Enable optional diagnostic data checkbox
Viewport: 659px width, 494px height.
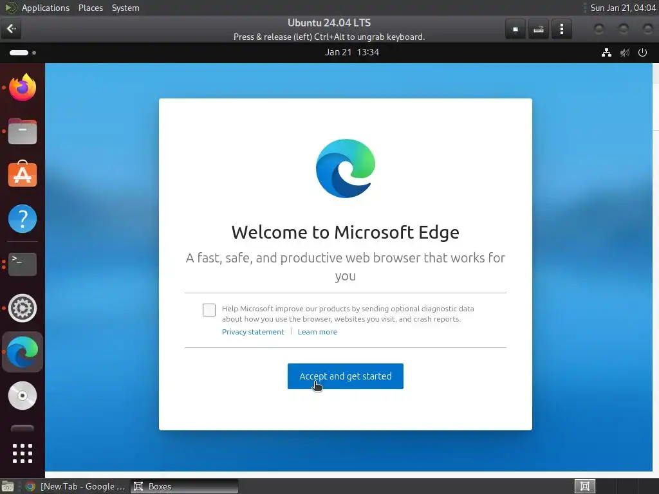pos(209,310)
